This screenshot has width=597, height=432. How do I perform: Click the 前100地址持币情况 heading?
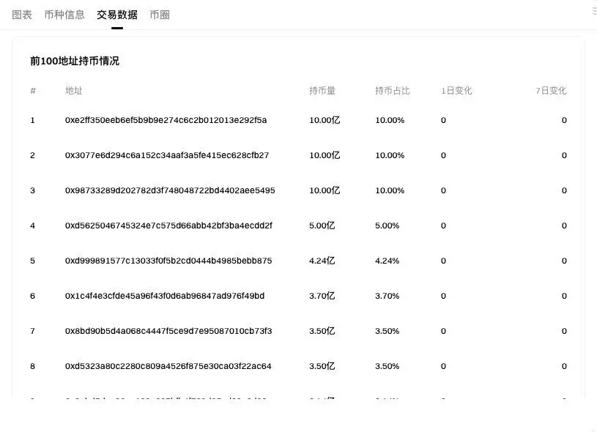click(x=75, y=61)
